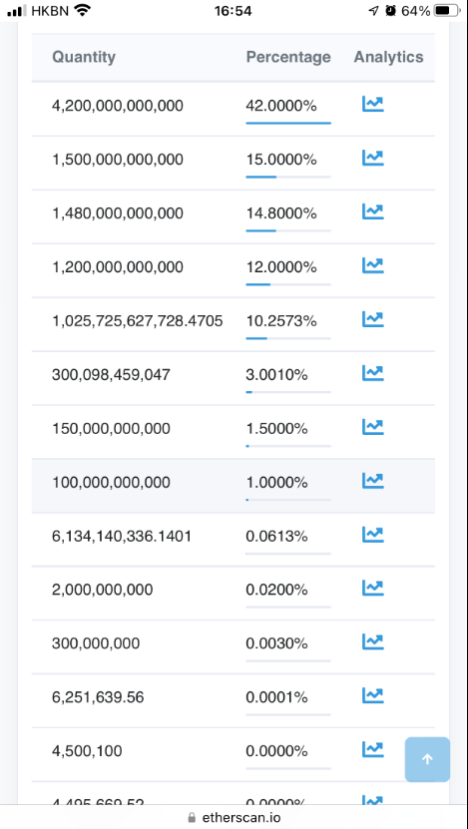Image resolution: width=468 pixels, height=829 pixels.
Task: Select the 100,000,000,000 quantity row
Action: [x=234, y=486]
